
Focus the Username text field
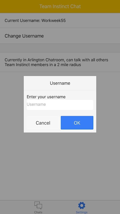[x=60, y=105]
